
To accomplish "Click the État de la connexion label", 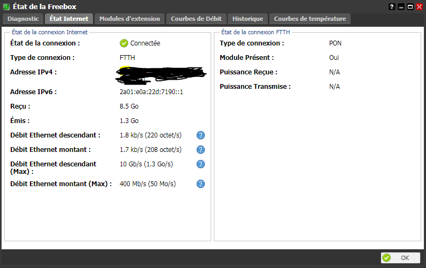I will click(45, 43).
